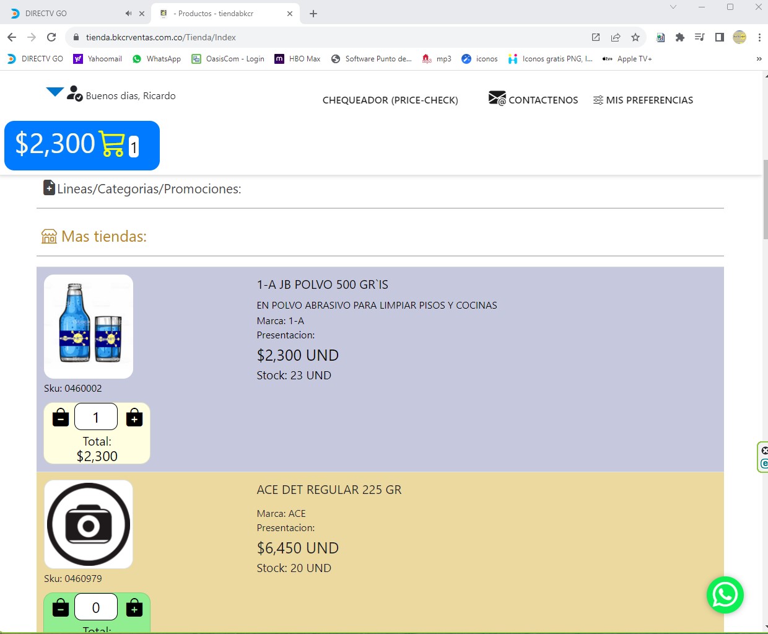The image size is (768, 634).
Task: Decrease quantity of 1-A JB POLVO with minus bag
Action: click(x=61, y=417)
